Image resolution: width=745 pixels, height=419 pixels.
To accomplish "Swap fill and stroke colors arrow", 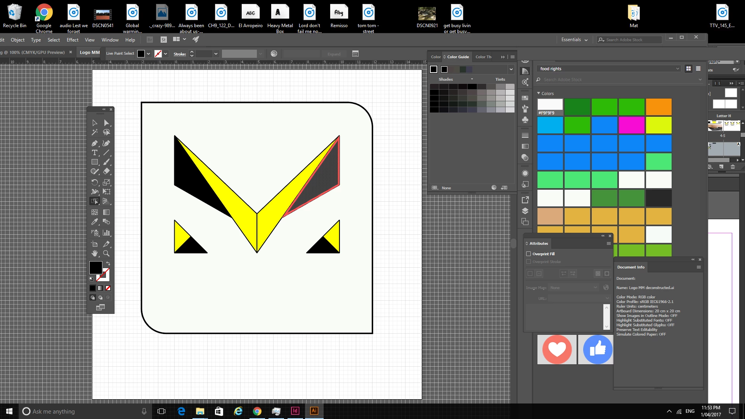I will tap(108, 263).
